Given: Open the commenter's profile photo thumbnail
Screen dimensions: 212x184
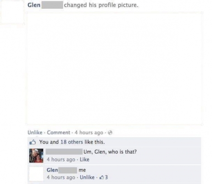Looking at the screenshot, I should click(x=36, y=155).
